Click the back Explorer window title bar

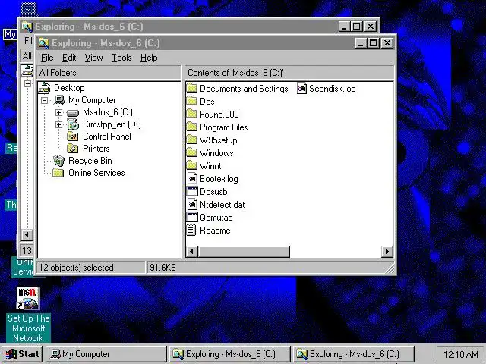click(x=198, y=27)
